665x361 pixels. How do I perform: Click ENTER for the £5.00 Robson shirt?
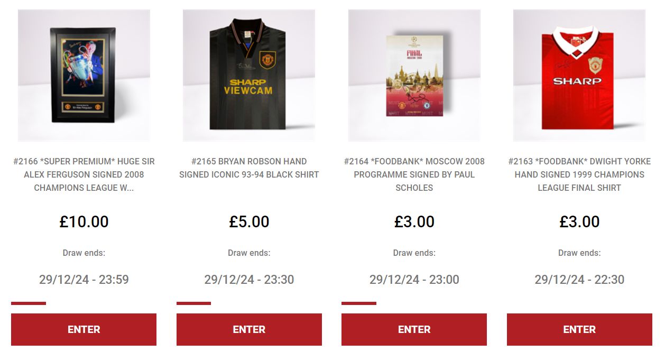[x=249, y=329]
